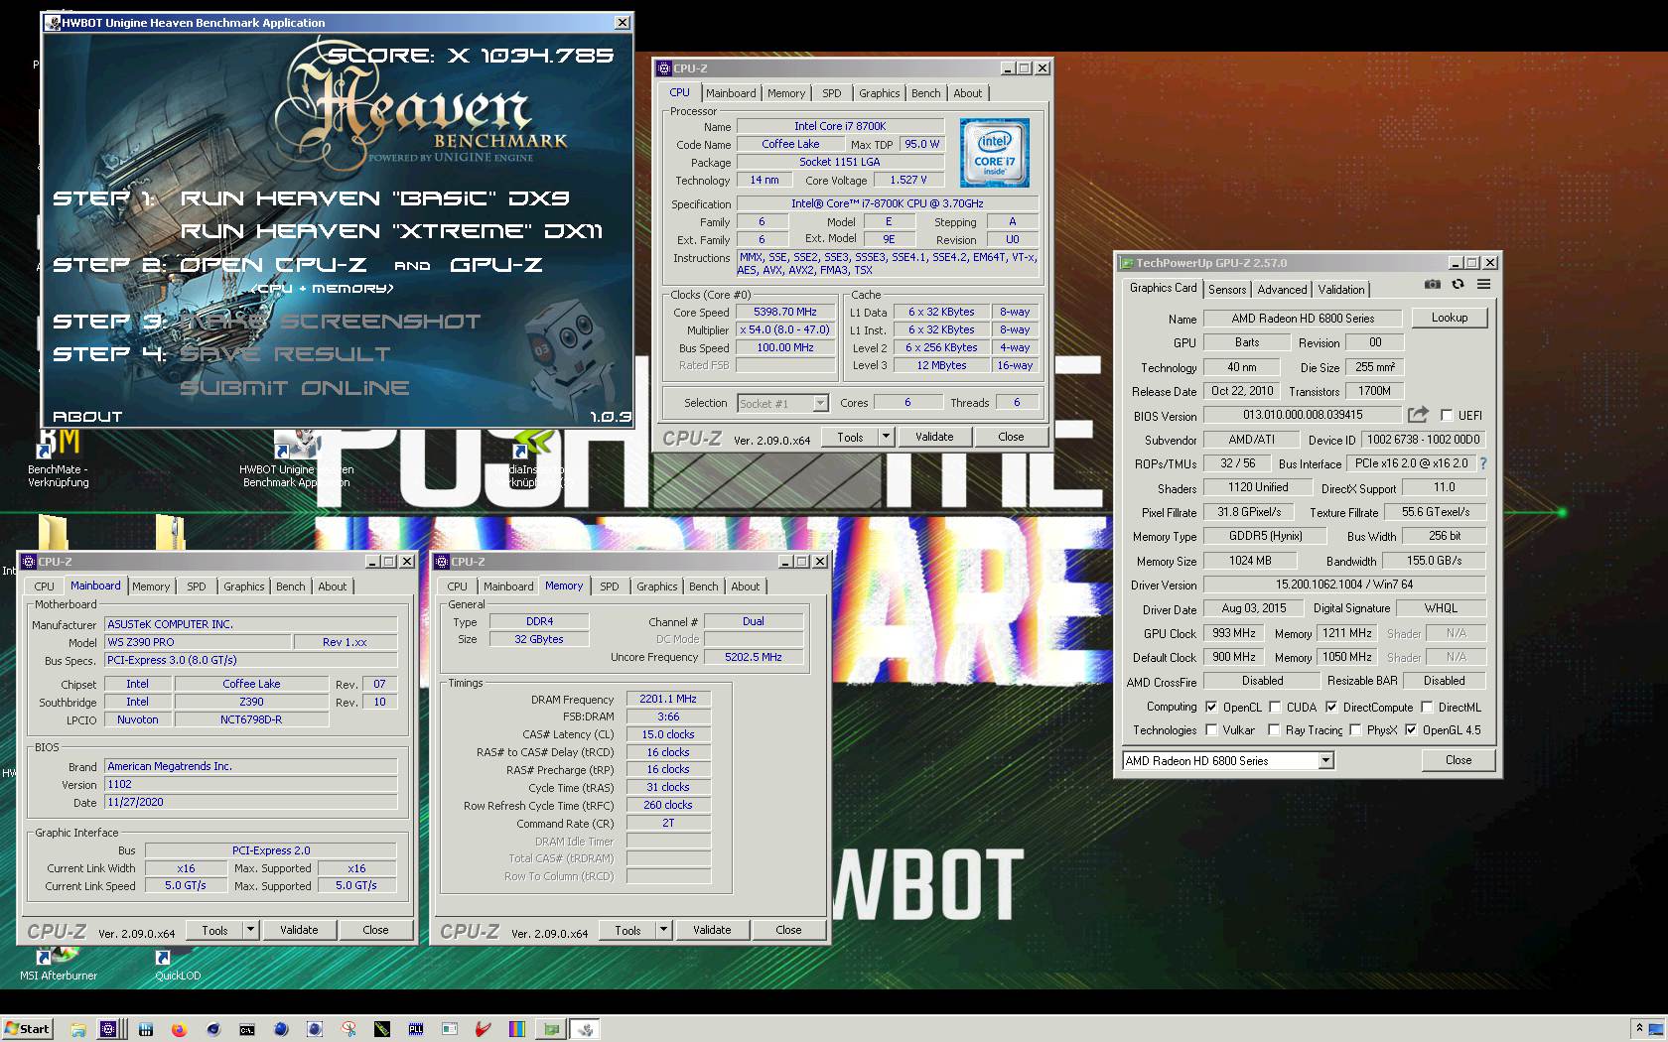Viewport: 1668px width, 1042px height.
Task: Click the PLL taskbar icon
Action: coord(416,1030)
